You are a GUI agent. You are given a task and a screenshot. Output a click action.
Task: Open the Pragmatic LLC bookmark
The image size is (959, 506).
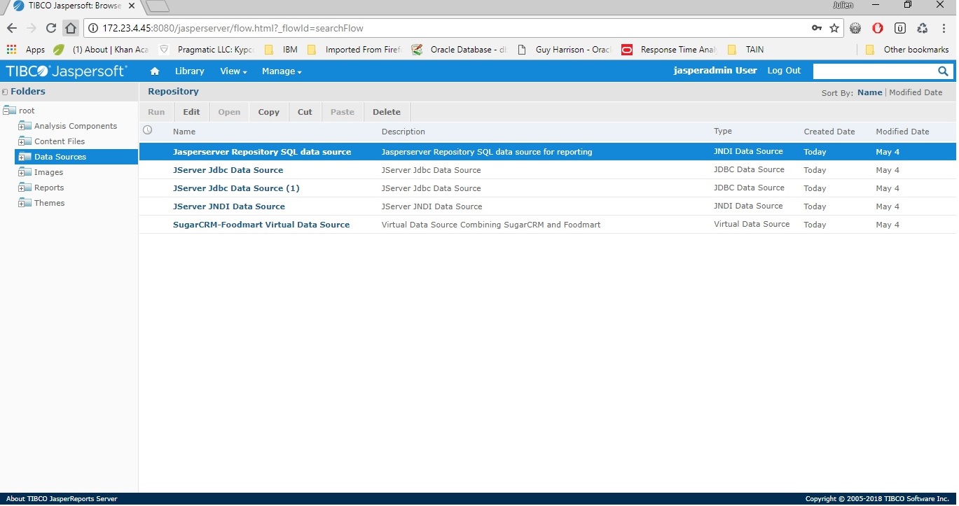tap(207, 50)
